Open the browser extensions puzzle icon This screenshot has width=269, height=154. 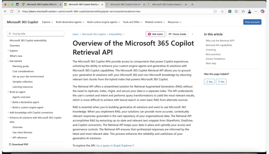tap(236, 12)
